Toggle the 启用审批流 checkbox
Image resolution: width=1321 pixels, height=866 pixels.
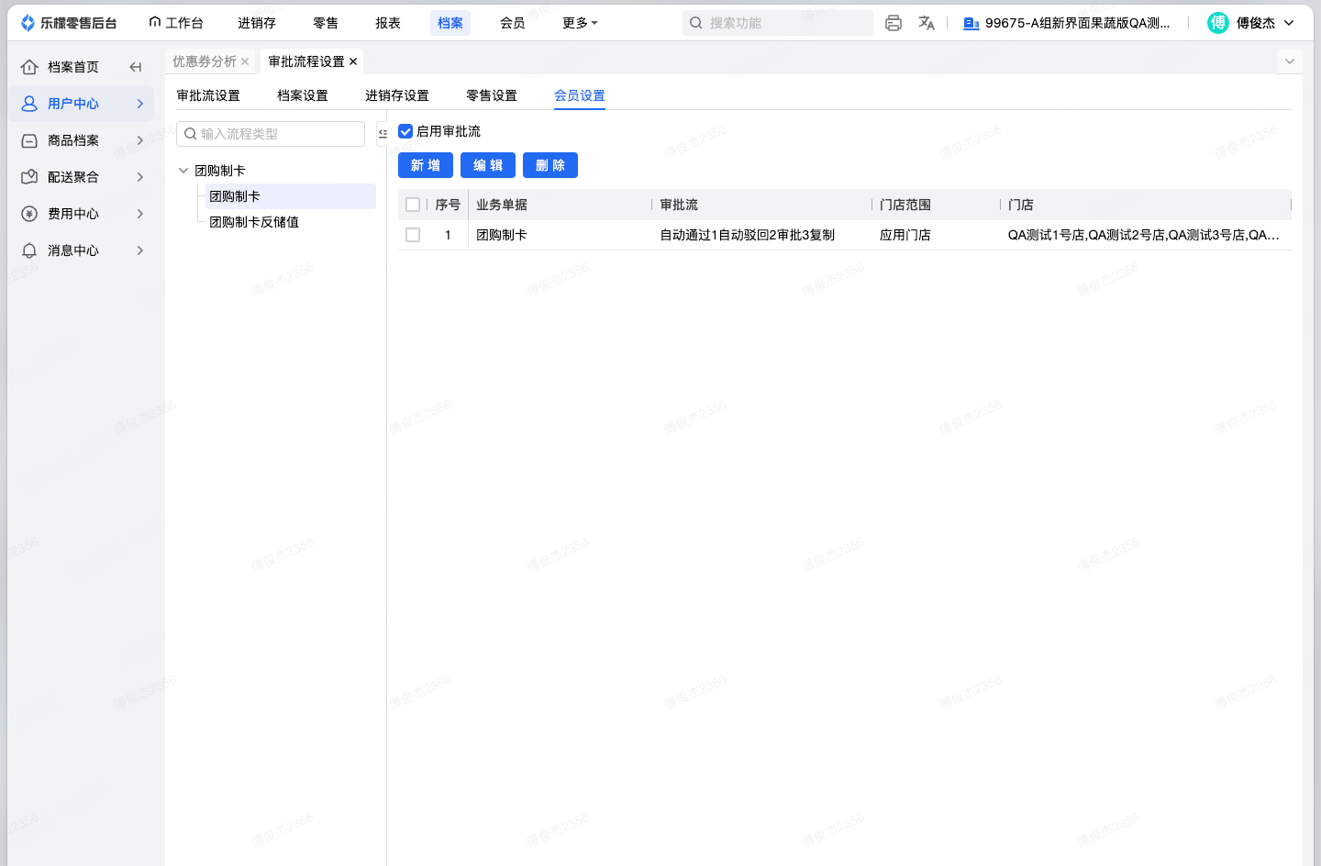[x=405, y=131]
